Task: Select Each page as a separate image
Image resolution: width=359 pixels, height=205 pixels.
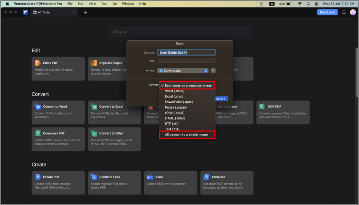Action: [187, 86]
